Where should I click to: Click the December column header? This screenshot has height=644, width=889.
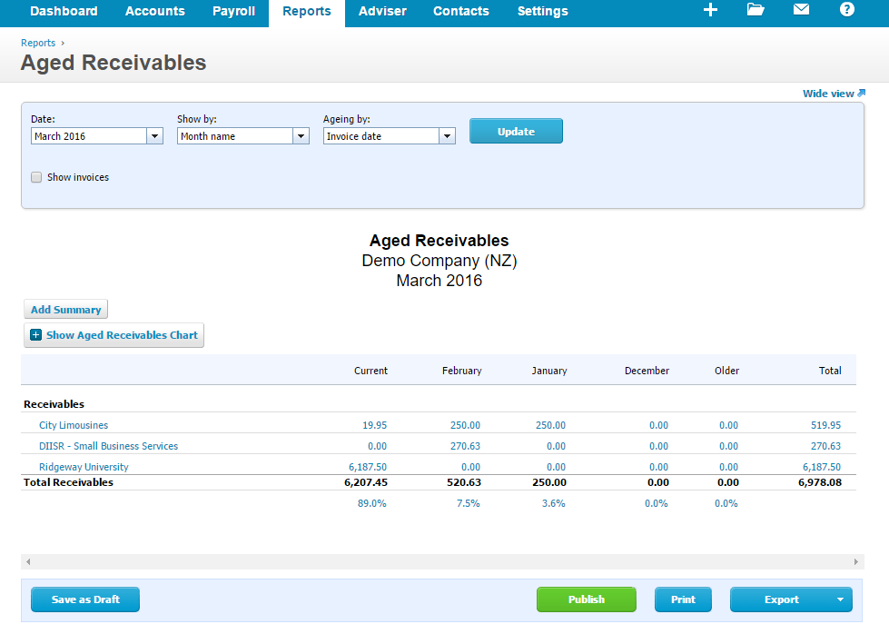[x=647, y=371]
